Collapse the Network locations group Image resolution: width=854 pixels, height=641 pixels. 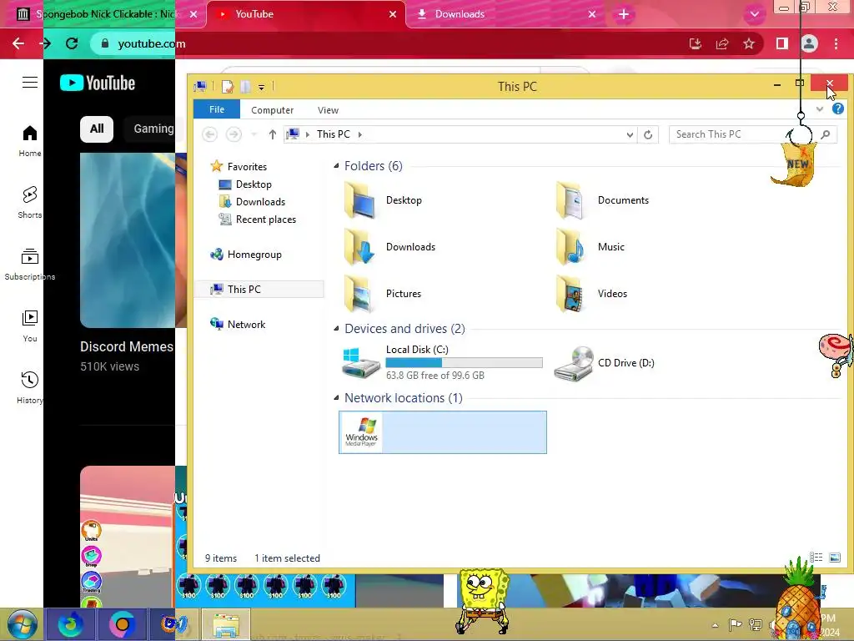(336, 398)
